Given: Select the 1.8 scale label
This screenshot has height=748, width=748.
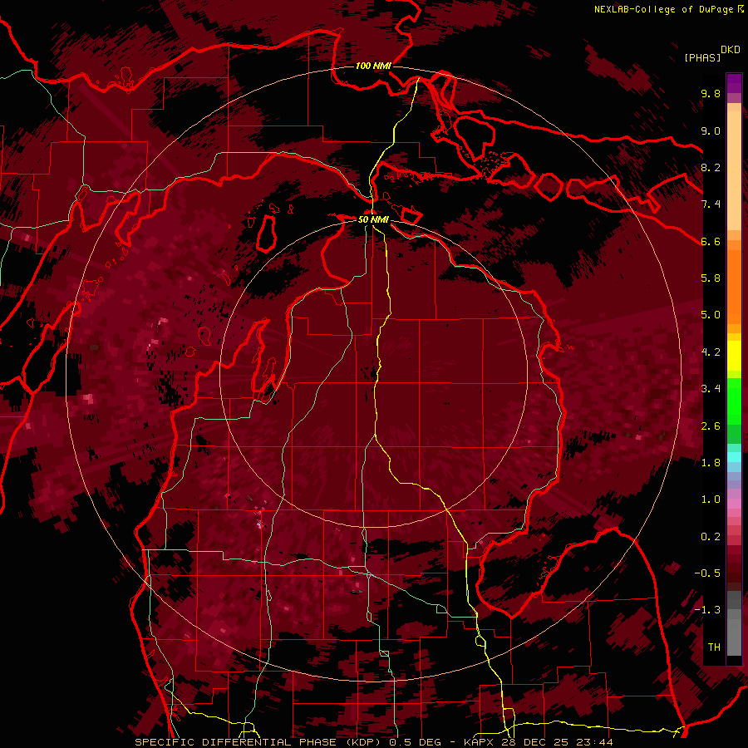Looking at the screenshot, I should tap(711, 463).
